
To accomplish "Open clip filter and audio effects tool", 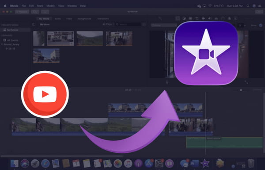I will click(229, 19).
